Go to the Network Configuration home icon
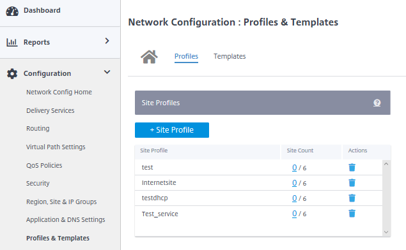Screen dimensions: 406x250 pyautogui.click(x=149, y=57)
